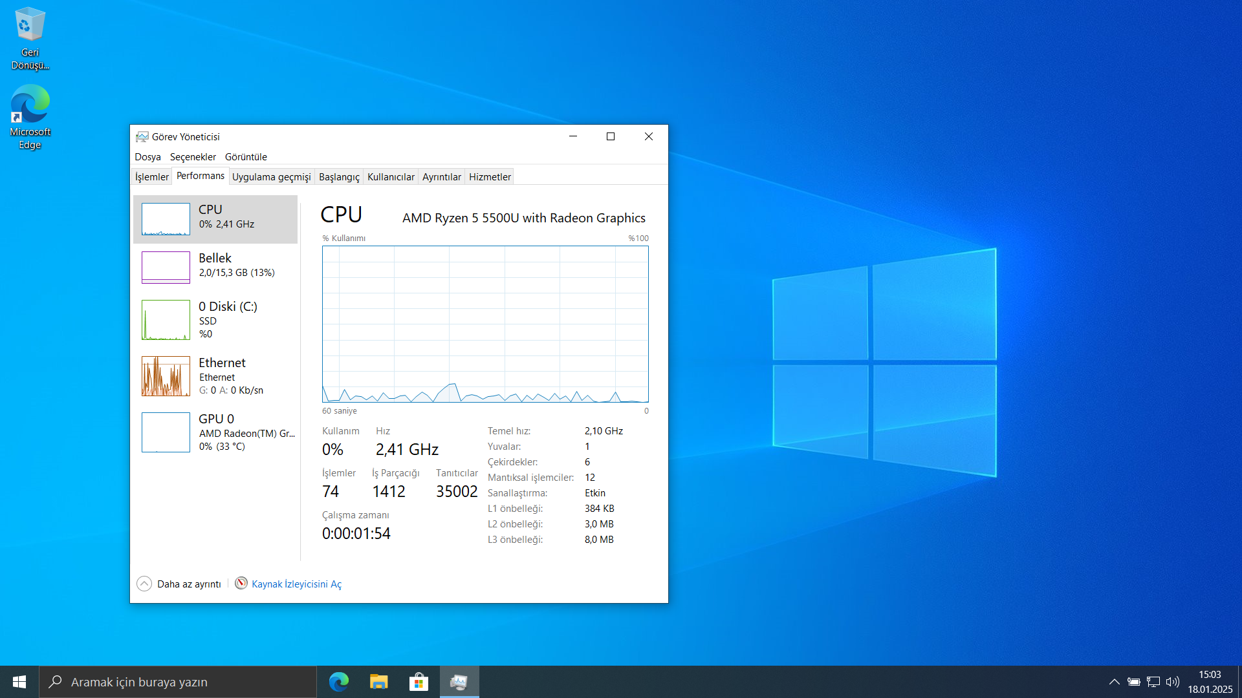
Task: Click the 0:00:01:54 uptime value
Action: 356,533
